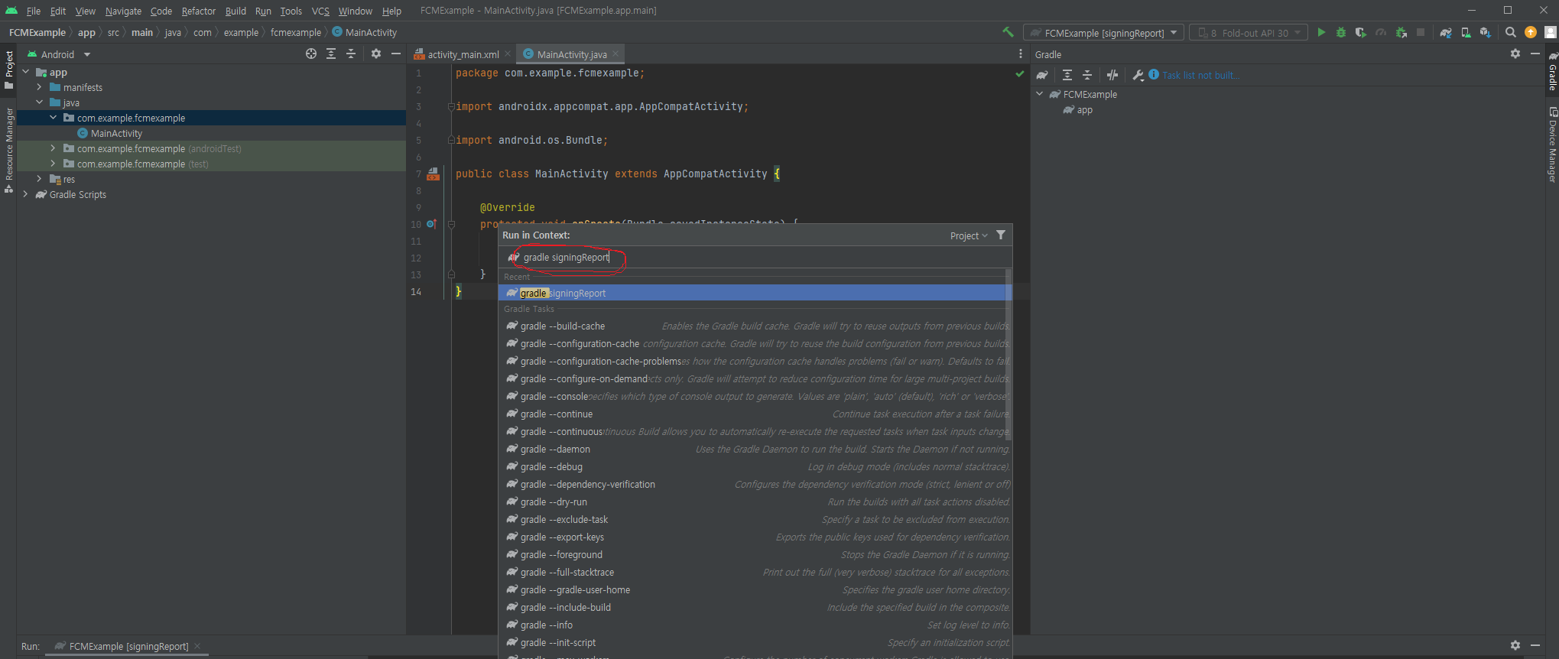Open Gradle panel gear options

tap(1515, 54)
